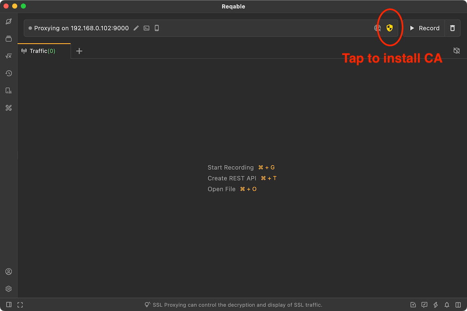Toggle fullscreen mode icon in status bar

[x=20, y=305]
